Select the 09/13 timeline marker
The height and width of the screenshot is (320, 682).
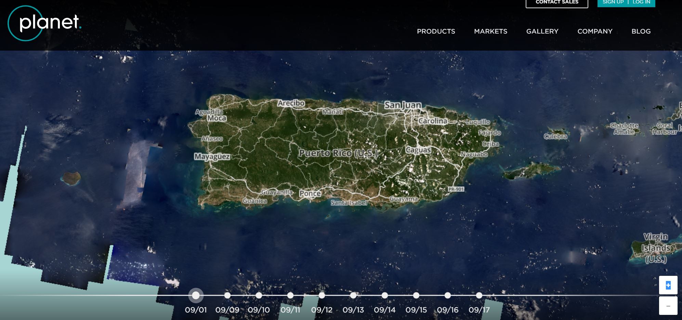tap(353, 295)
